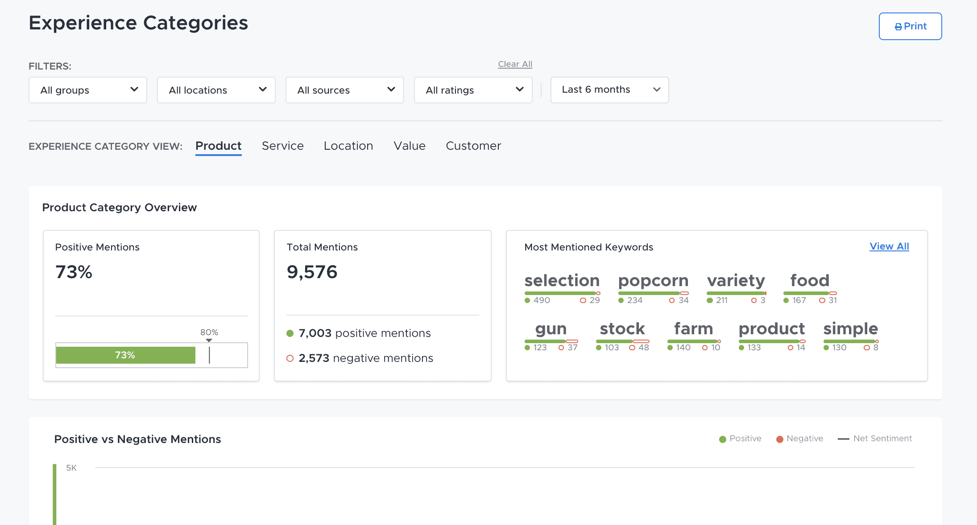This screenshot has width=977, height=525.
Task: Click the green 73% progress bar
Action: pyautogui.click(x=125, y=355)
